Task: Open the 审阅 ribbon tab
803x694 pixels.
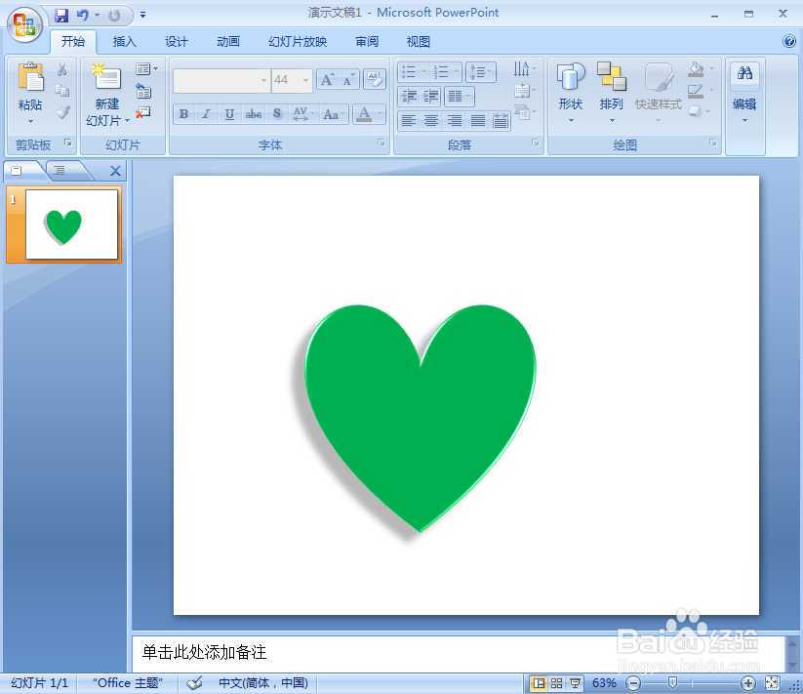Action: point(367,42)
